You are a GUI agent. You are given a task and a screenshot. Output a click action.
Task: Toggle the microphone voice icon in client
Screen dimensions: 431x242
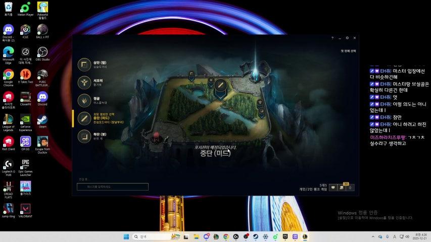[x=351, y=188]
